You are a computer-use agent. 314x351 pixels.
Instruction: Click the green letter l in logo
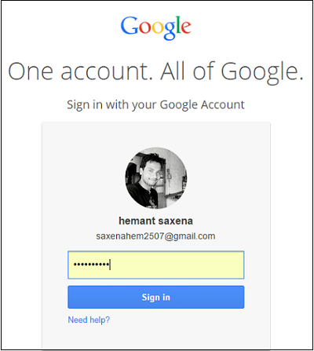click(x=178, y=25)
